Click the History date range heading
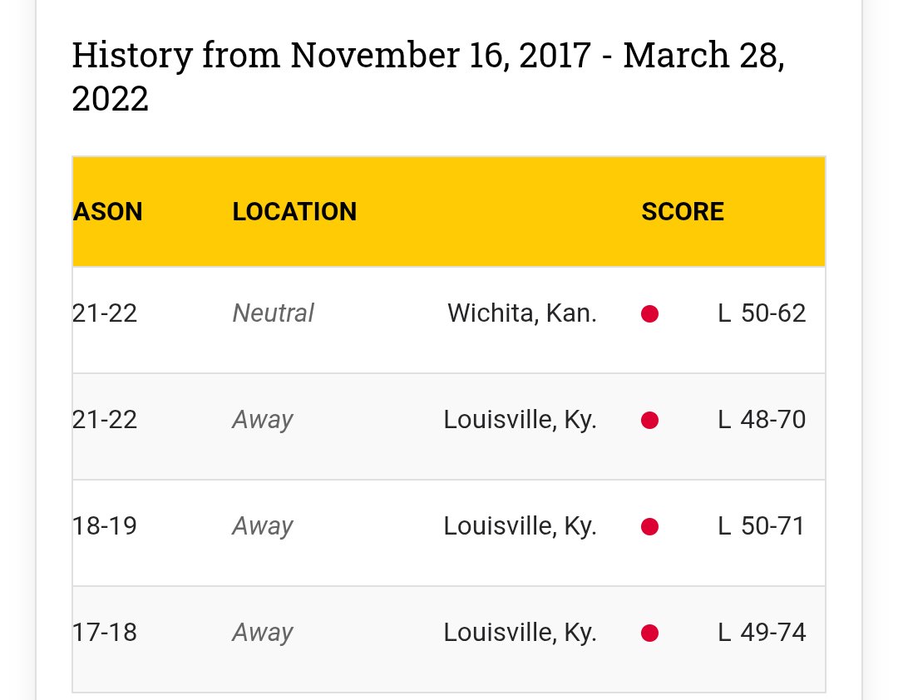This screenshot has width=898, height=700. click(428, 76)
